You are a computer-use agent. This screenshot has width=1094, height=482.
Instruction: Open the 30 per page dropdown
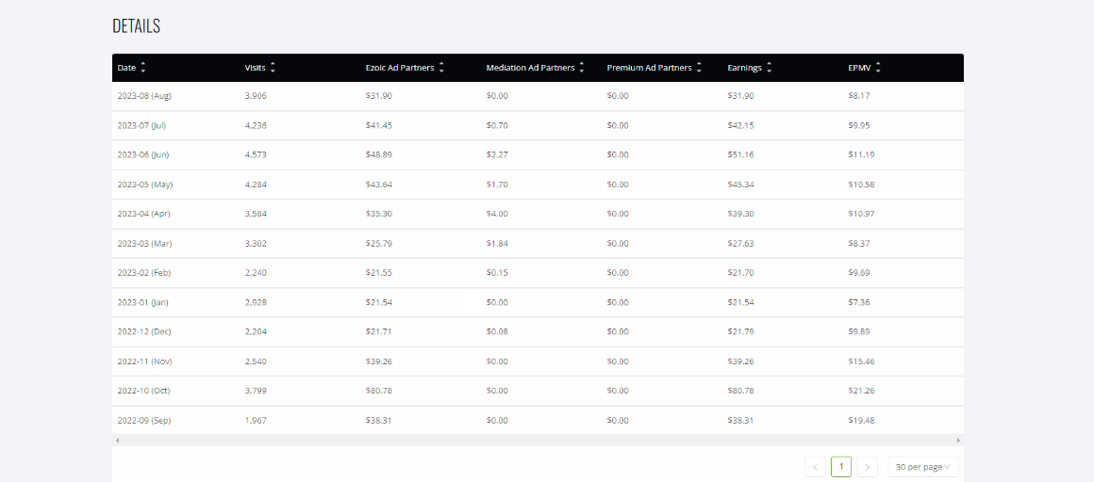coord(923,467)
